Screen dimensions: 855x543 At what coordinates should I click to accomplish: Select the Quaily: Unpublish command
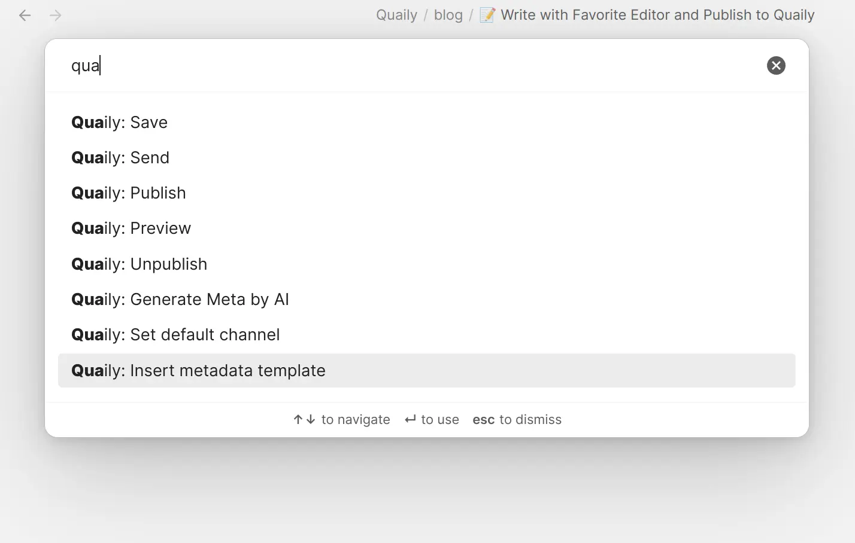(x=139, y=264)
